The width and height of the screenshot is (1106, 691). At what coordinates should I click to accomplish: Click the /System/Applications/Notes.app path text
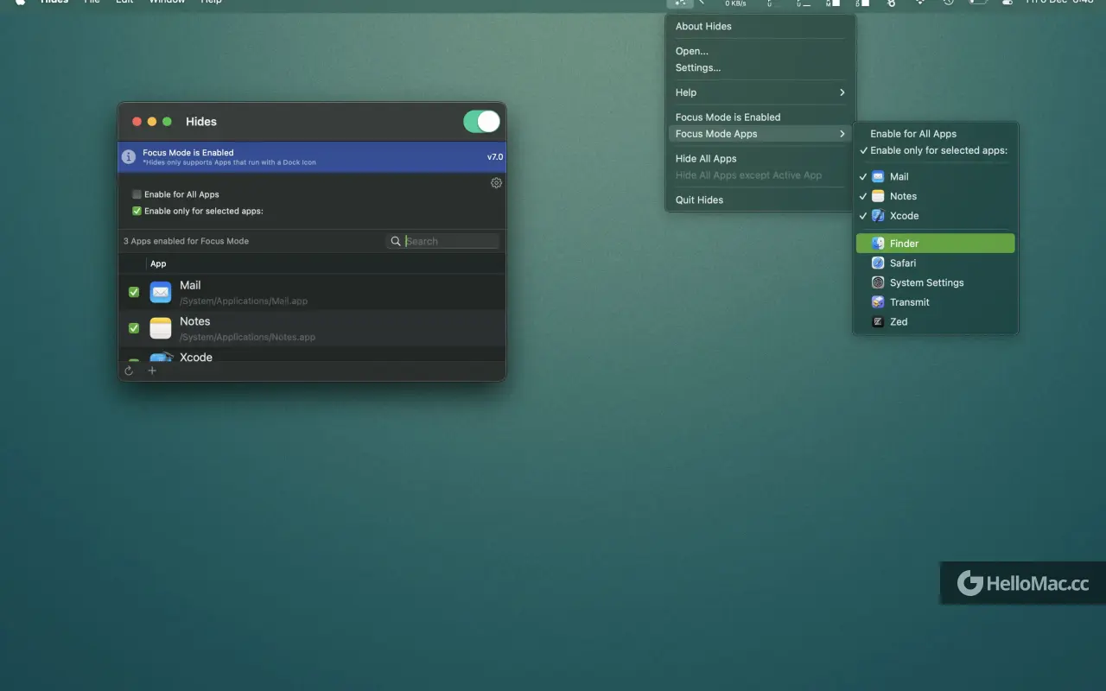(x=248, y=338)
